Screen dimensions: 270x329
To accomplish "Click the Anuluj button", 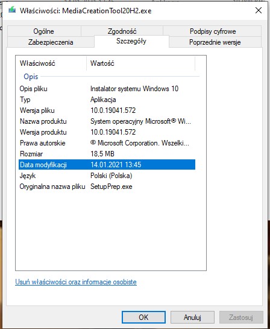I will (x=192, y=318).
